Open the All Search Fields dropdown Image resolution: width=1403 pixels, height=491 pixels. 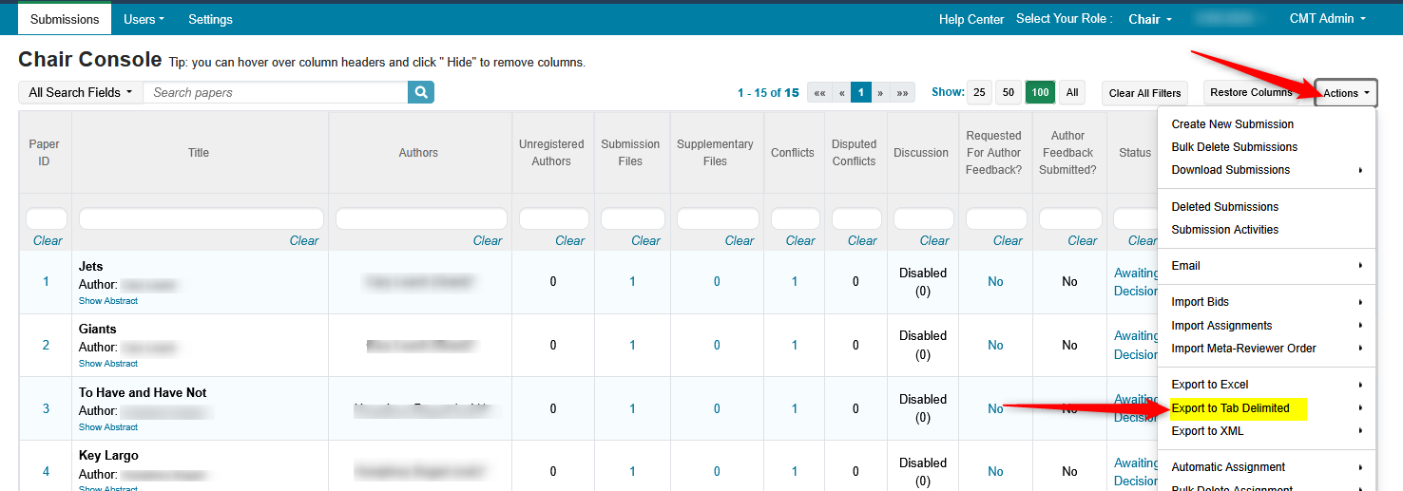(x=81, y=92)
